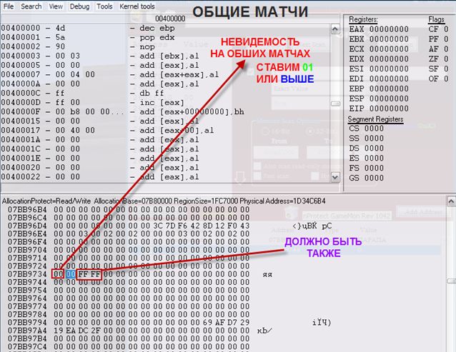Open the Debug menu
The width and height of the screenshot is (456, 352).
(x=79, y=6)
